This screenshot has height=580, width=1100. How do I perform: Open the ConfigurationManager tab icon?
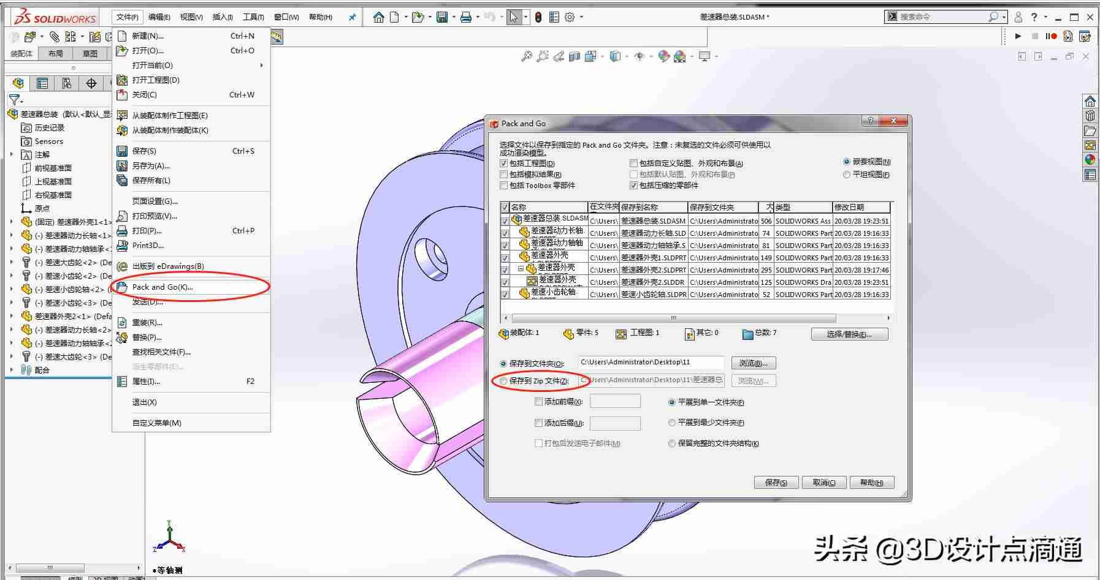(67, 83)
